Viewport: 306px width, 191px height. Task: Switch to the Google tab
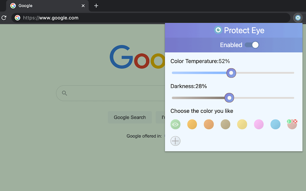pos(46,6)
